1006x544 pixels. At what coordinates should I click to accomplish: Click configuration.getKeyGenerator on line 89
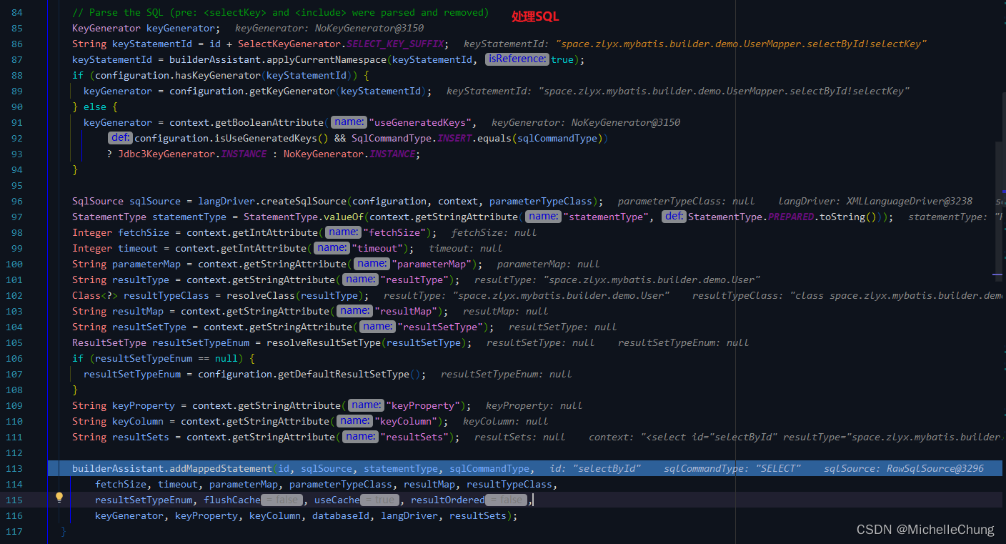(252, 91)
